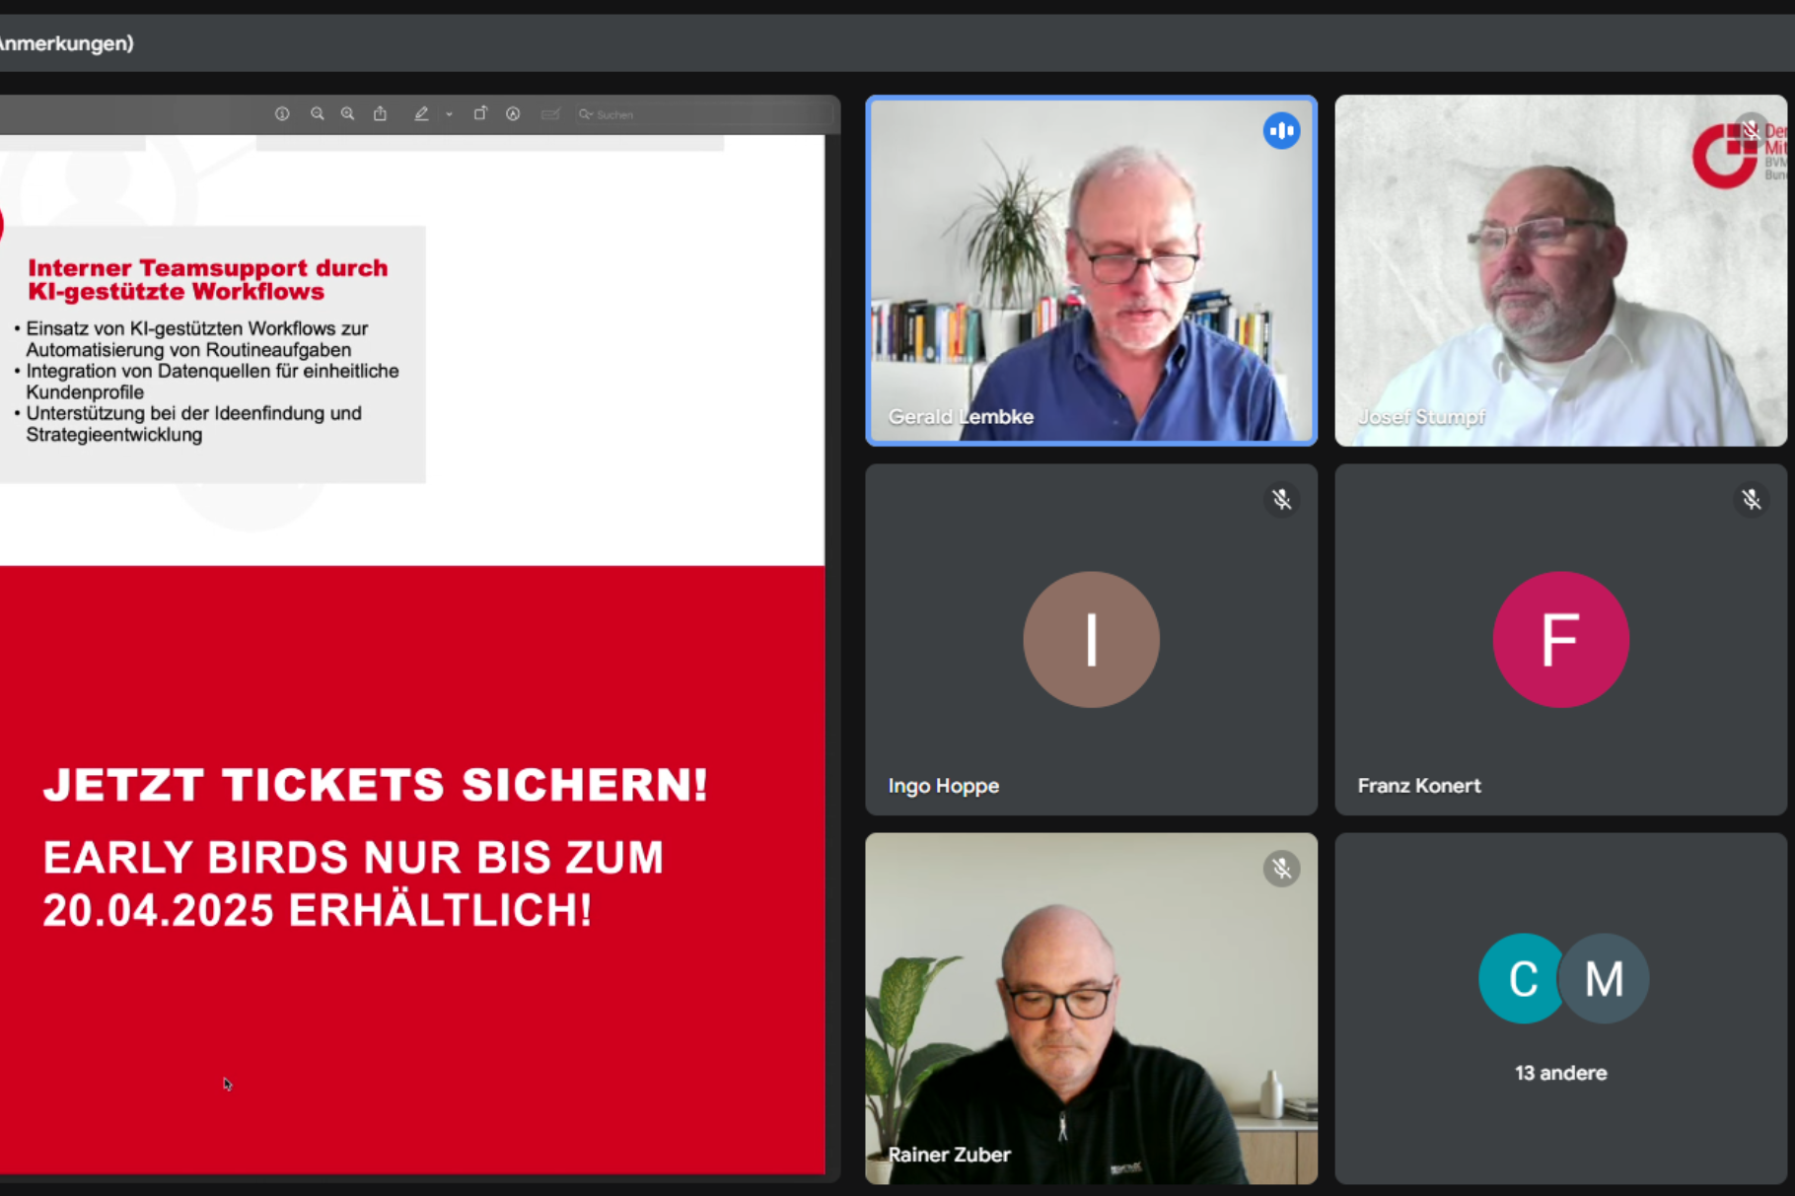Click the zoom out magnifier icon
Screen dimensions: 1795x1196
(x=317, y=114)
